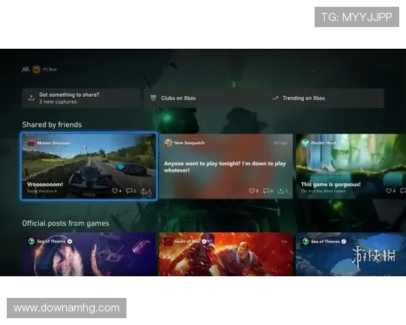
Task: Click the friends icon in the top-left header
Action: [26, 69]
